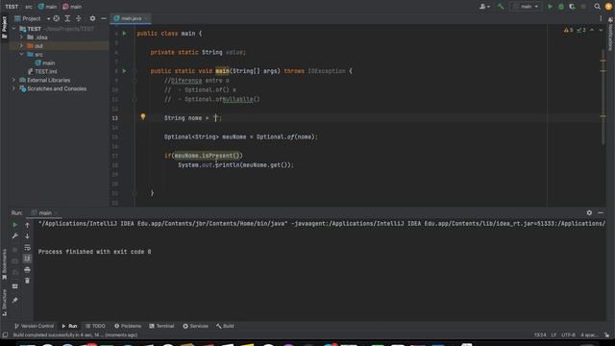This screenshot has width=615, height=346.
Task: Open Project panel gear options
Action: pos(92,18)
